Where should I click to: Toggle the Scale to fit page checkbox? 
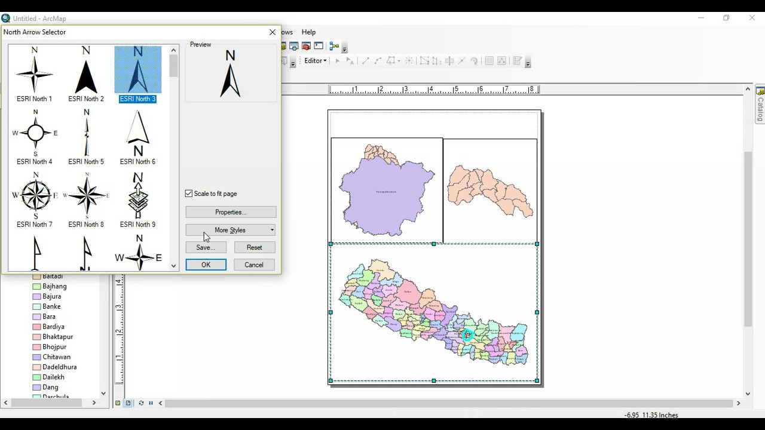pos(189,193)
